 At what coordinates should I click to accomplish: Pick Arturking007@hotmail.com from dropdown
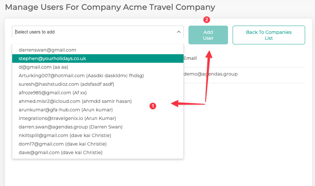pos(81,76)
